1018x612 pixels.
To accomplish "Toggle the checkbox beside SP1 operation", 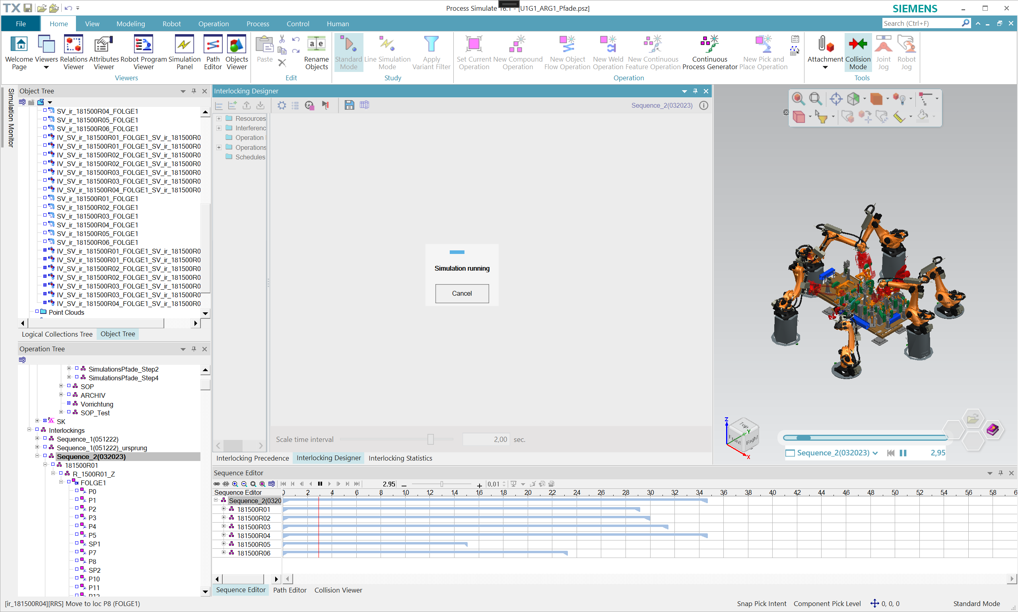I will coord(77,543).
